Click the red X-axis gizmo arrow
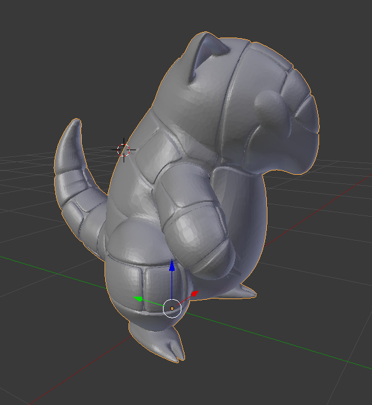This screenshot has width=372, height=405. click(194, 294)
